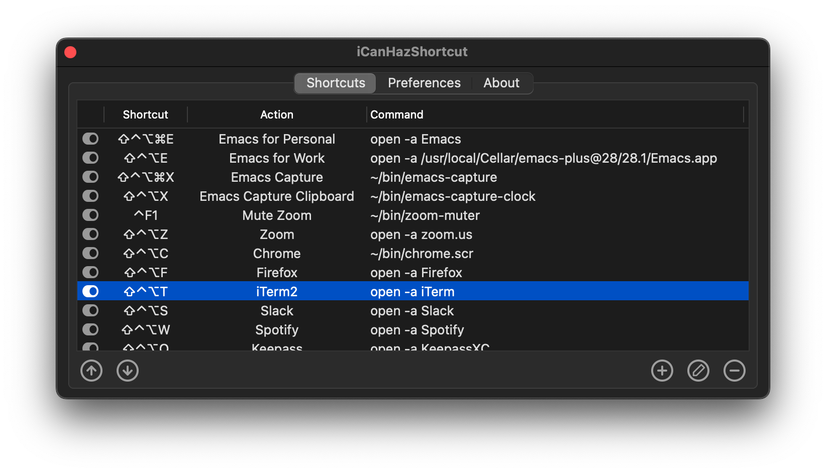
Task: Remove the selected shortcut via the minus icon
Action: click(735, 371)
